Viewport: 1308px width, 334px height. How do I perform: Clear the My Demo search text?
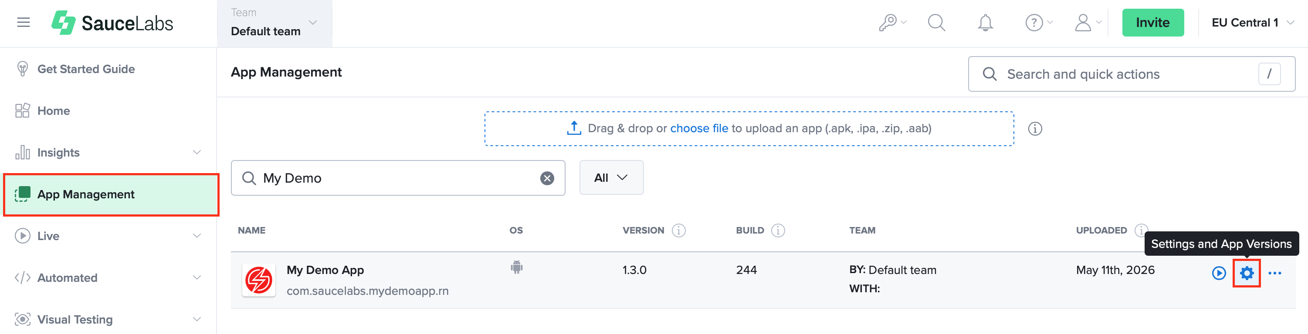tap(547, 178)
